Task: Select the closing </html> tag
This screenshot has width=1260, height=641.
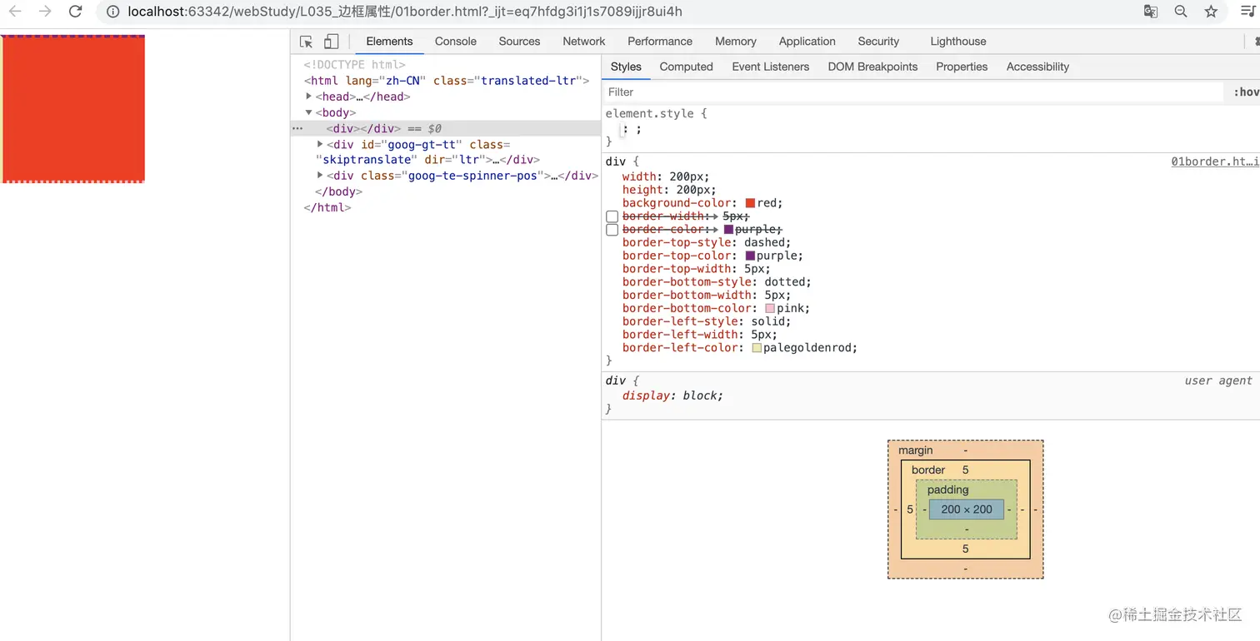Action: (327, 207)
